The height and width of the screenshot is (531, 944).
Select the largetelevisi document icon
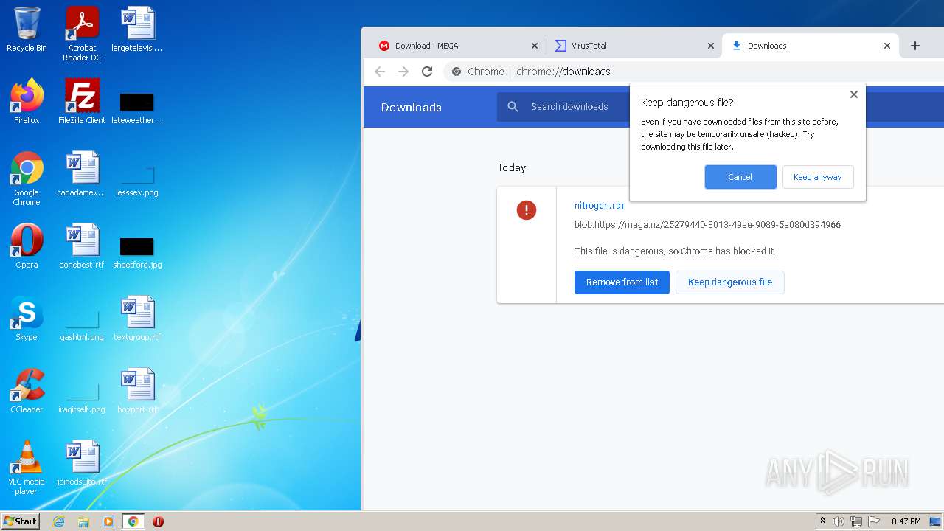(137, 29)
